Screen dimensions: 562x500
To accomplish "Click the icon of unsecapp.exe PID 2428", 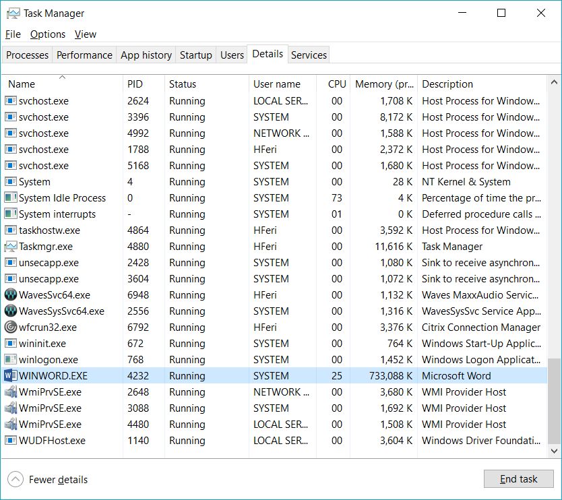I will pos(10,263).
